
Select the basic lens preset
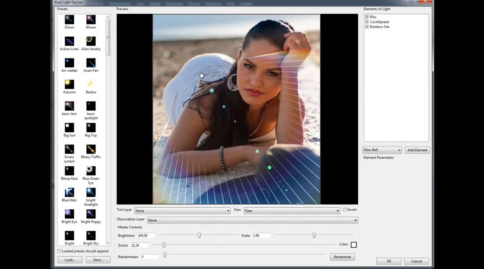tap(69, 106)
